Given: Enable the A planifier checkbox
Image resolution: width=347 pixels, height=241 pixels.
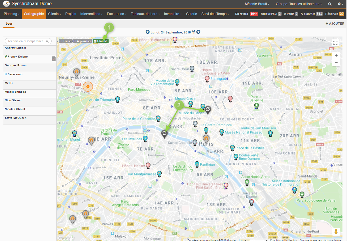Looking at the screenshot, I should pyautogui.click(x=75, y=41).
